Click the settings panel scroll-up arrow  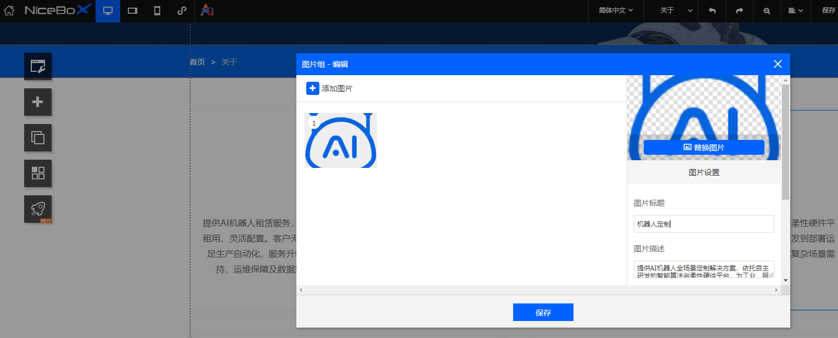pyautogui.click(x=785, y=80)
